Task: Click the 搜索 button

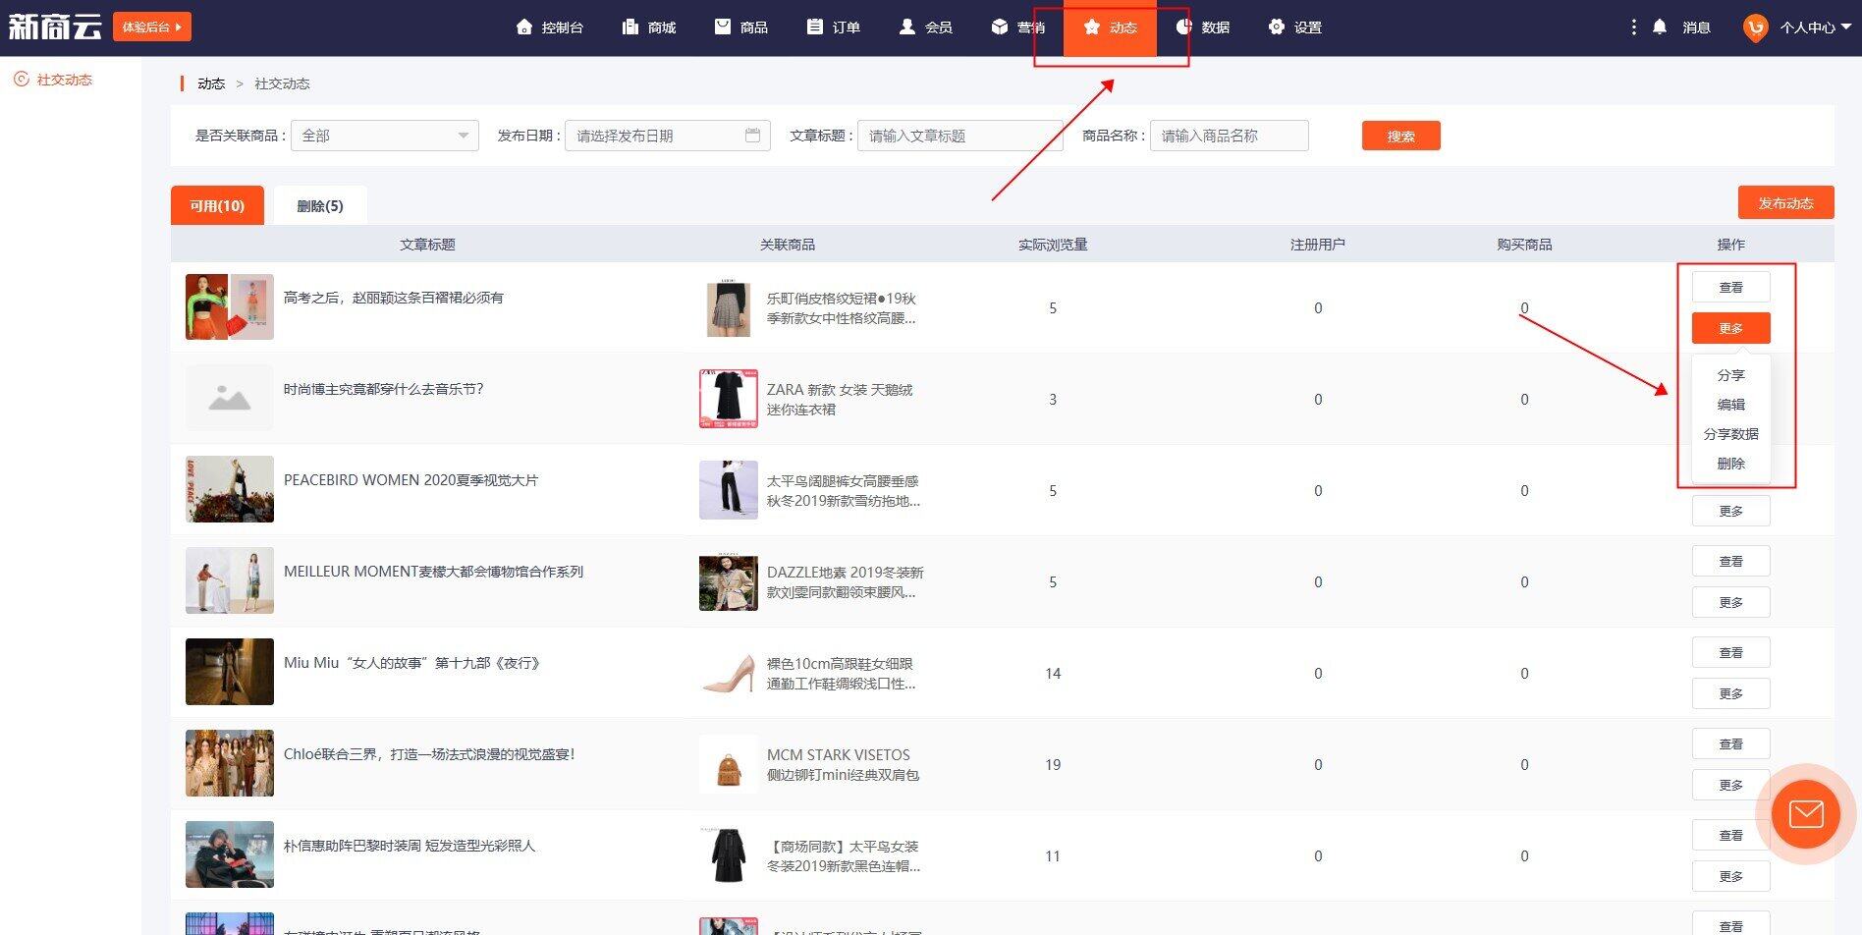Action: (x=1400, y=136)
